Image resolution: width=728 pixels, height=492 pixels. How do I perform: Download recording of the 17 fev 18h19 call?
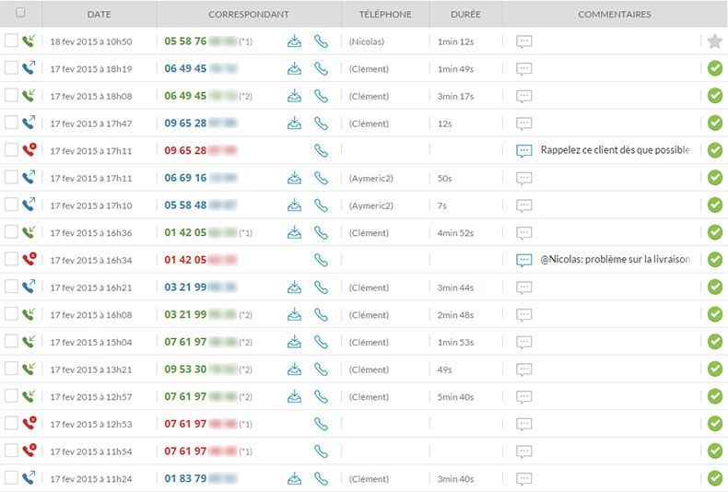point(294,69)
